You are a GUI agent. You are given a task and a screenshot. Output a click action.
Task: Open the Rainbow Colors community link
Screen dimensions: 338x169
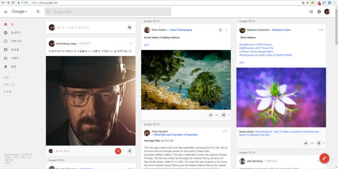point(281,30)
